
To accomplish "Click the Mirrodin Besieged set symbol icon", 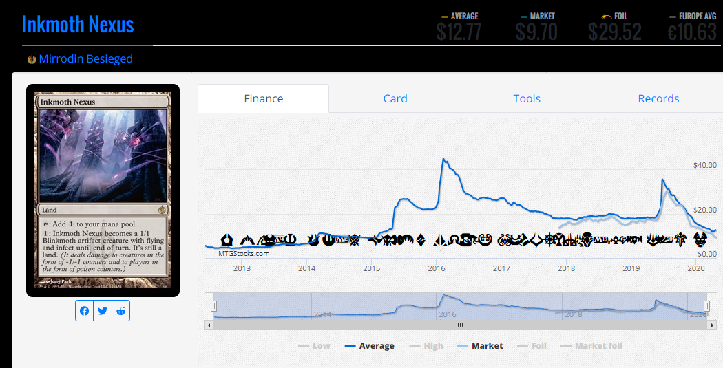I will pyautogui.click(x=32, y=59).
